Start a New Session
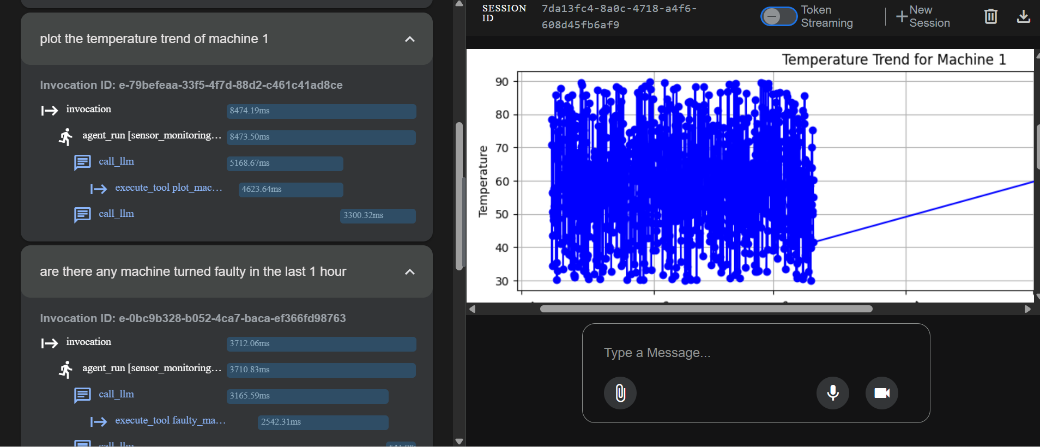This screenshot has width=1040, height=447. coord(923,16)
